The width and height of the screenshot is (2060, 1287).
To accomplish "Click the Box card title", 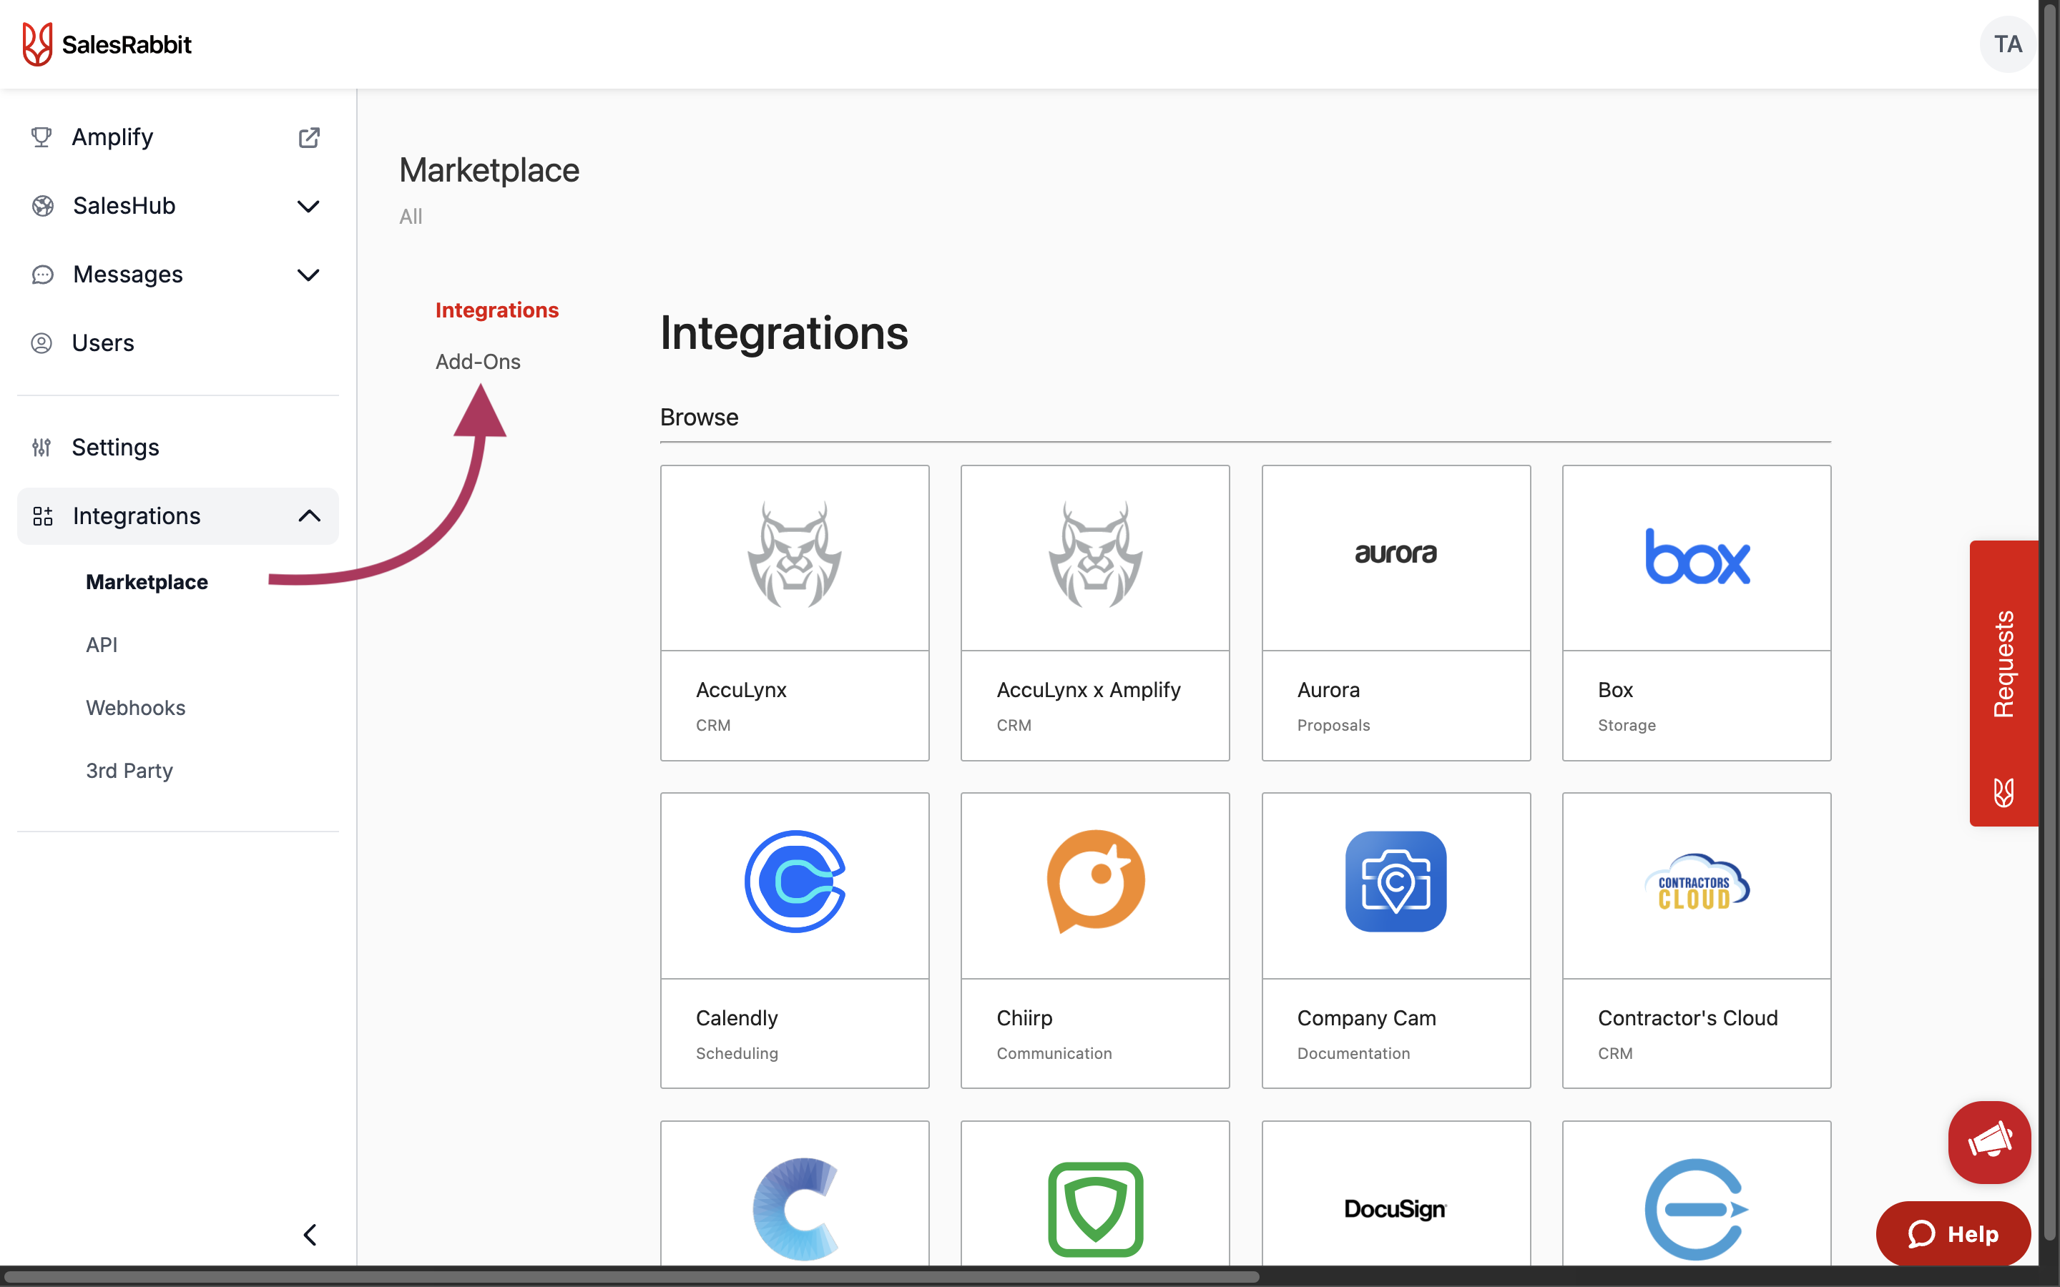I will pyautogui.click(x=1615, y=689).
